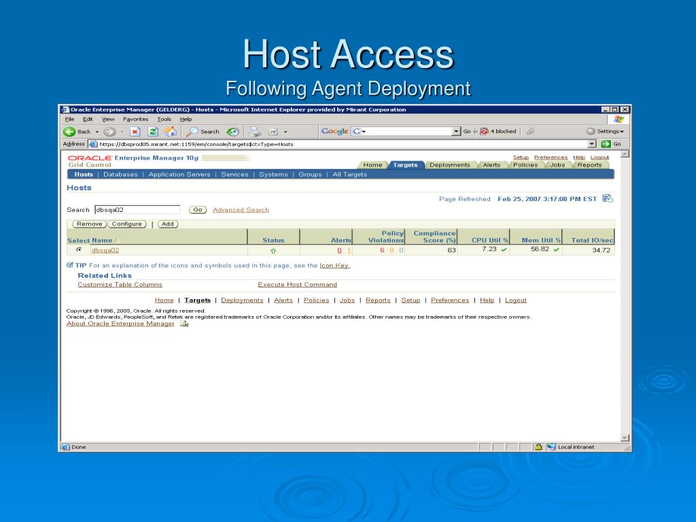Open the Edit menu
696x522 pixels.
point(88,119)
